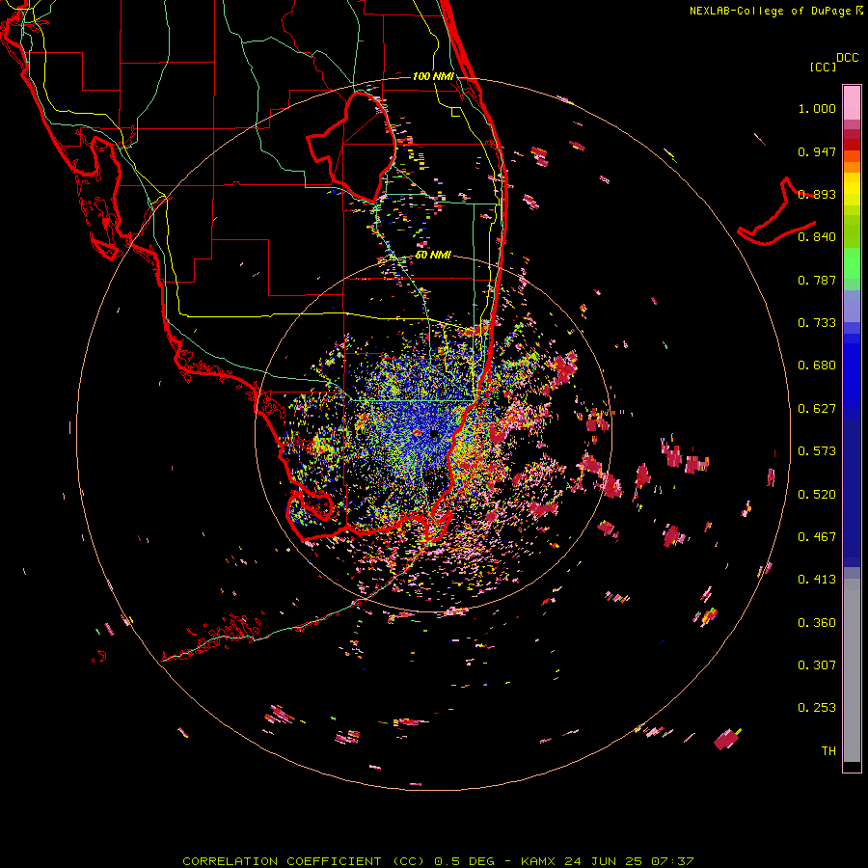Image resolution: width=868 pixels, height=868 pixels.
Task: Click the 07:37 timestamp in caption
Action: (672, 861)
